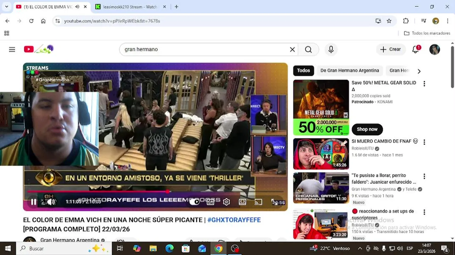455x255 pixels.
Task: Switch to the leasimoskk210 Stream browser tab
Action: pyautogui.click(x=130, y=7)
